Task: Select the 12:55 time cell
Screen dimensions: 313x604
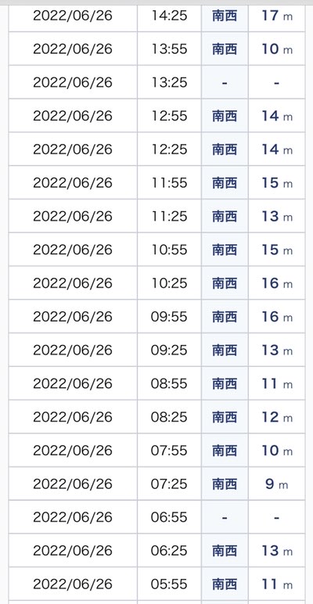Action: coord(169,116)
